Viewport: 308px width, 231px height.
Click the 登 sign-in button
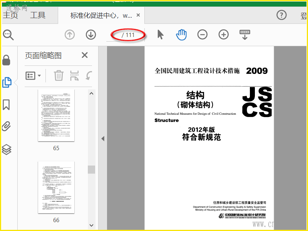pyautogui.click(x=304, y=15)
